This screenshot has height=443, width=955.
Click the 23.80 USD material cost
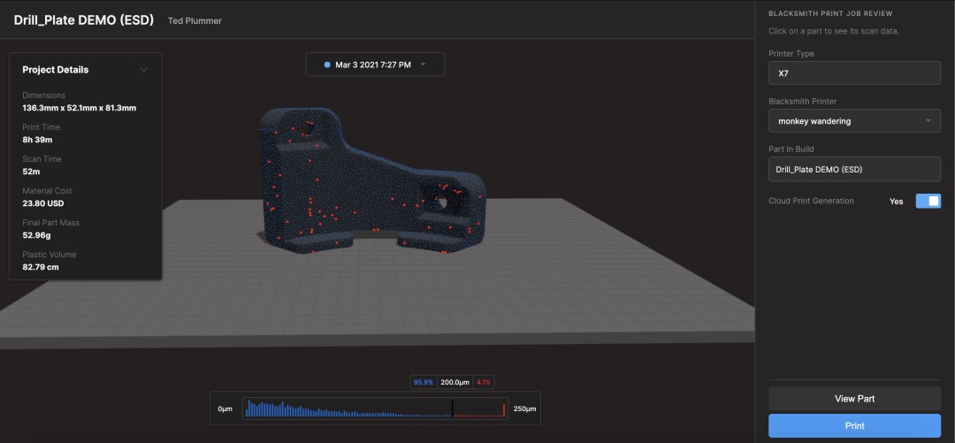point(43,202)
